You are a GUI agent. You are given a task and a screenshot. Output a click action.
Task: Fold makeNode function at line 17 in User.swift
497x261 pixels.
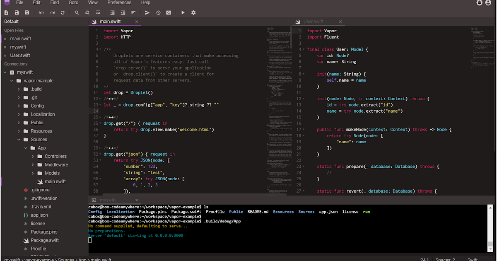point(304,130)
